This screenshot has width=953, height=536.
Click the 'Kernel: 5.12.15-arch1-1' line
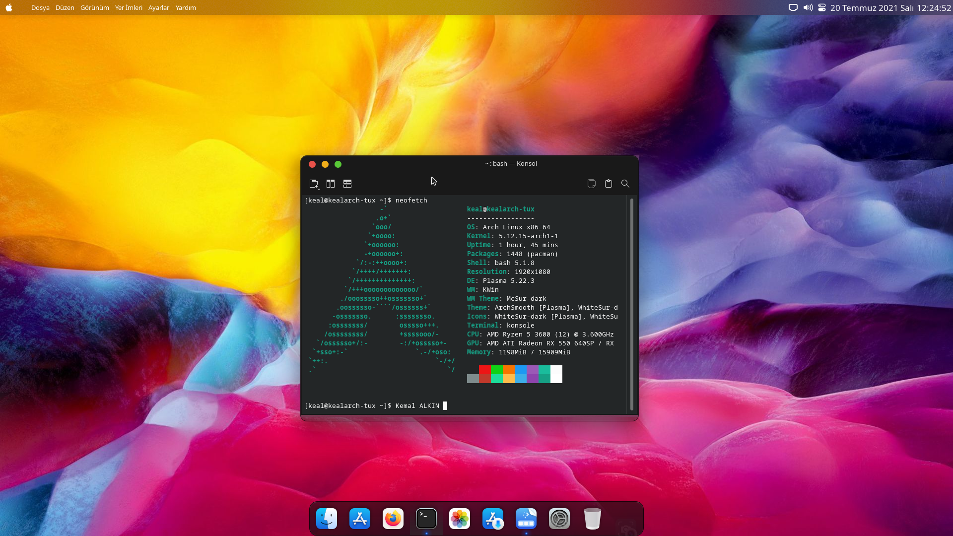tap(512, 236)
